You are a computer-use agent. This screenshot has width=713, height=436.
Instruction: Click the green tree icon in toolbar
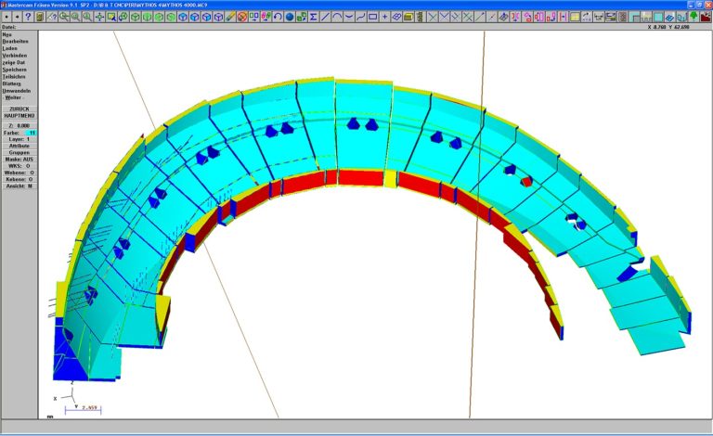click(x=694, y=17)
